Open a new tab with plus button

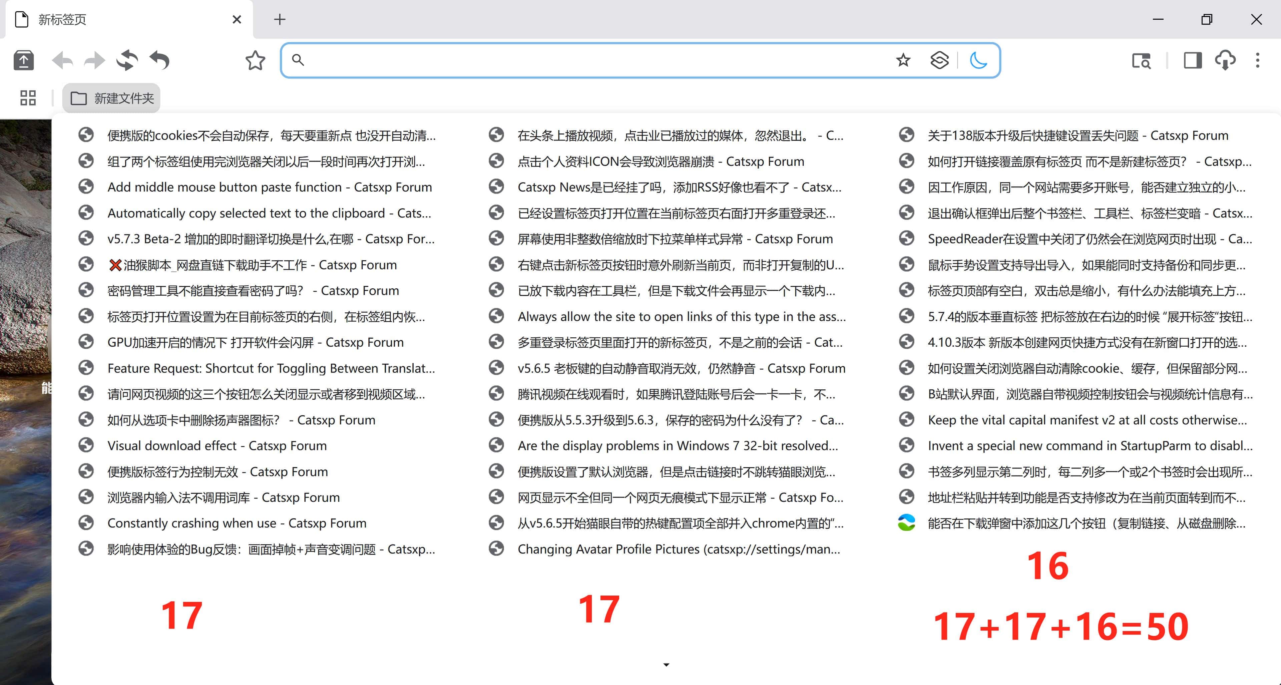(280, 19)
